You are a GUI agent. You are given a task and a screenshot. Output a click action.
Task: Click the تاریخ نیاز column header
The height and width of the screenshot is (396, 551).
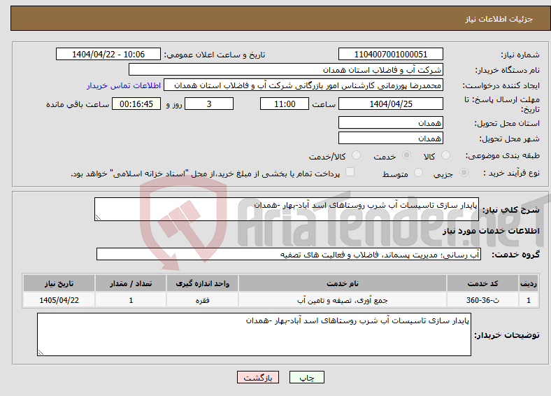click(59, 283)
